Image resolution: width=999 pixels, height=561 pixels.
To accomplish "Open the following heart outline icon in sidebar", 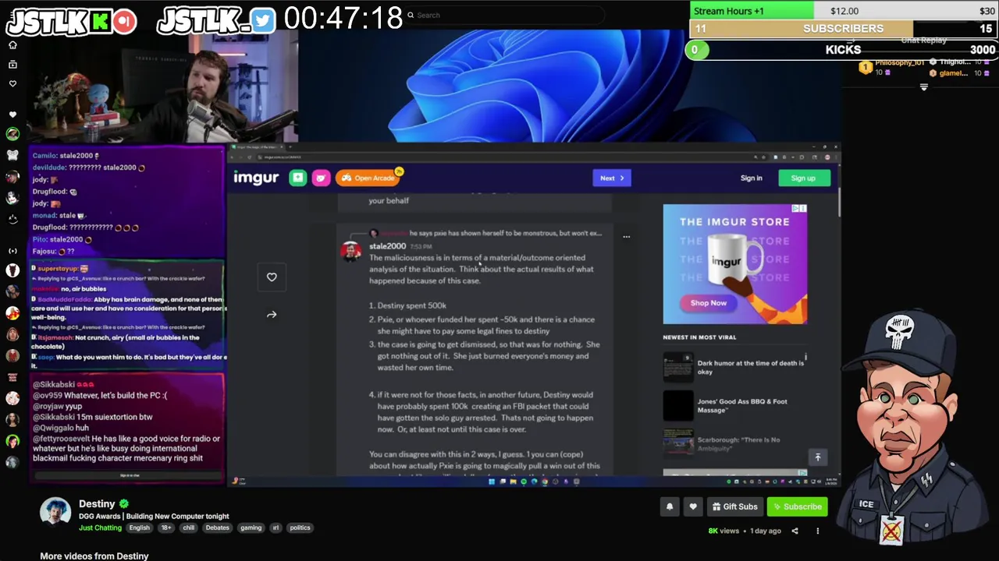I will click(12, 83).
